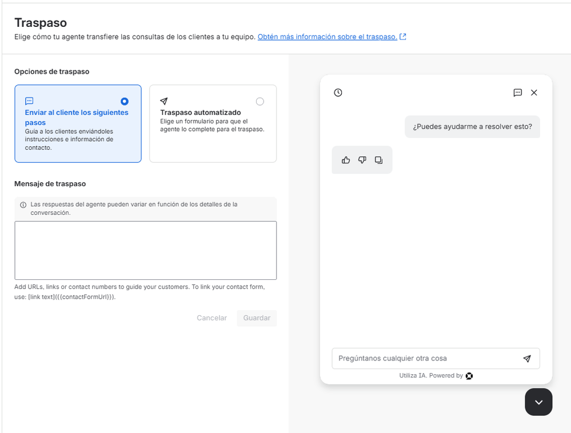The image size is (571, 433).
Task: Click the 'Add URLs, links or contact numbers' hint text
Action: tap(139, 292)
